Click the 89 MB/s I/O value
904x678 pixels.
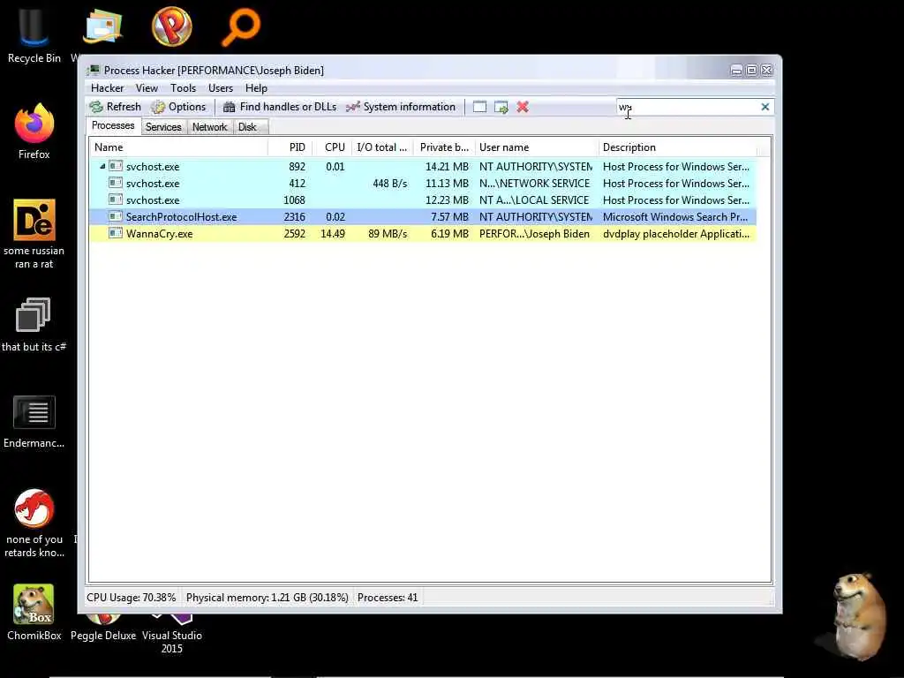click(x=388, y=233)
